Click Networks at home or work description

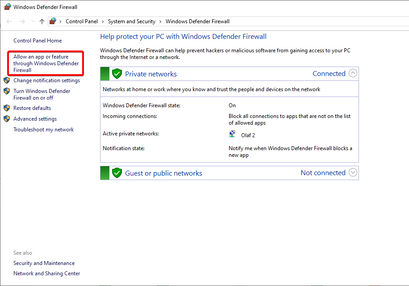[x=211, y=89]
